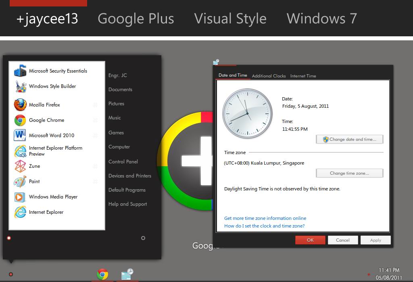413x282 pixels.
Task: Expand Zune jump list arrow
Action: coord(95,166)
